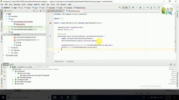Click the profiler gauge icon in toolbar
The image size is (179, 100).
[147, 7]
